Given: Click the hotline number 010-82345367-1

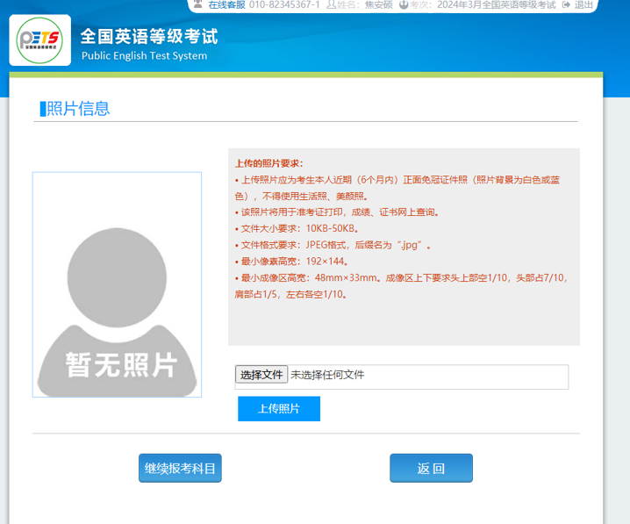Looking at the screenshot, I should coord(284,5).
